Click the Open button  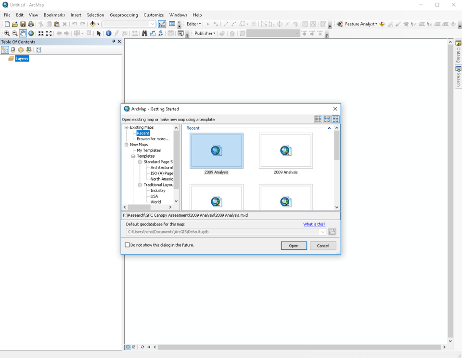click(294, 246)
